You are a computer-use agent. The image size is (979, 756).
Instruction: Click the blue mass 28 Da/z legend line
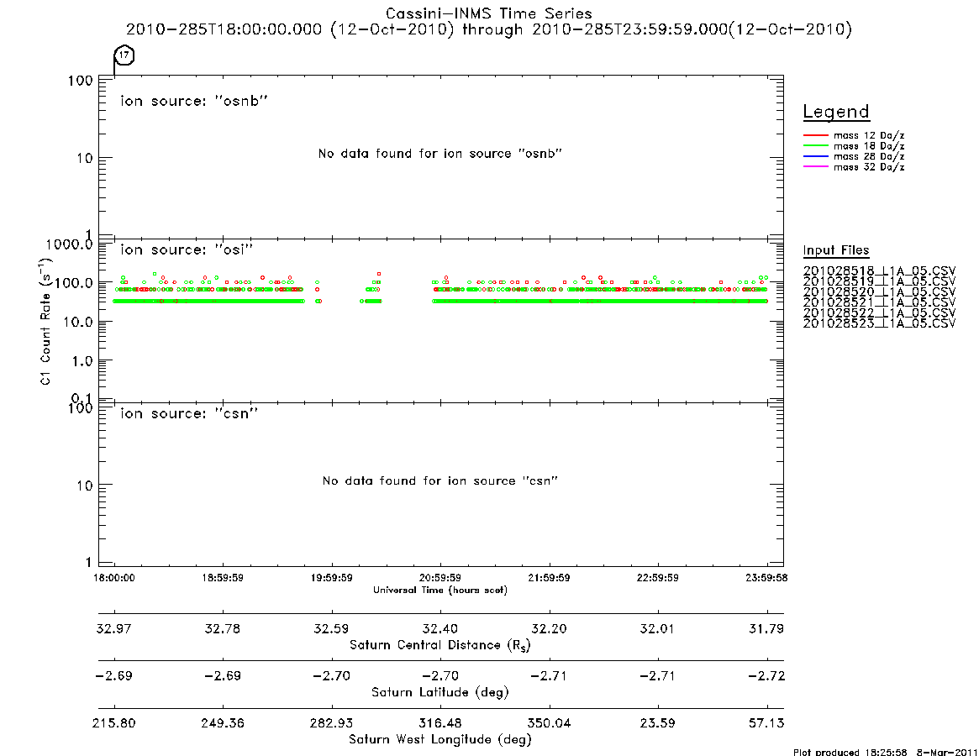click(x=815, y=157)
